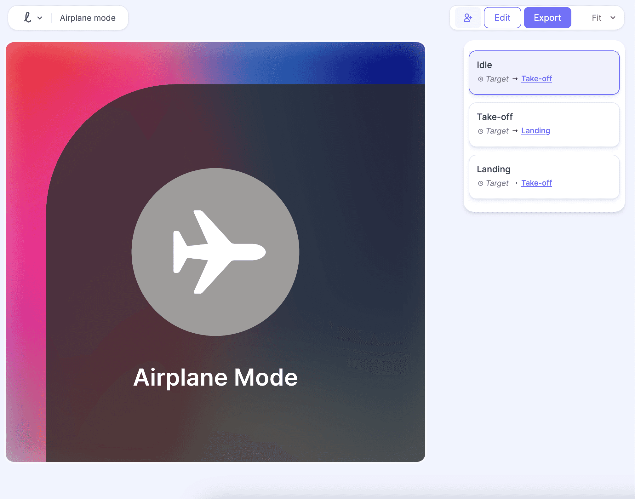This screenshot has width=635, height=499.
Task: Follow the Take-off link in Idle card
Action: [536, 79]
